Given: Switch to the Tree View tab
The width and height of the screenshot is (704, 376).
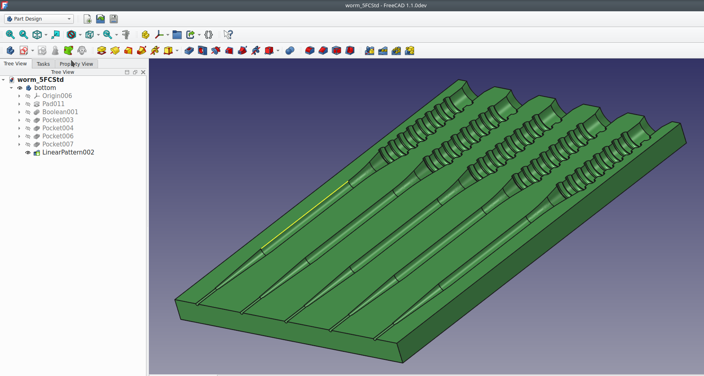Looking at the screenshot, I should (15, 64).
